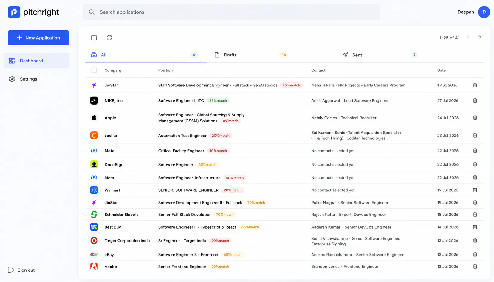Click the '1 Aug 2026' date
494x282 pixels.
pyautogui.click(x=447, y=85)
